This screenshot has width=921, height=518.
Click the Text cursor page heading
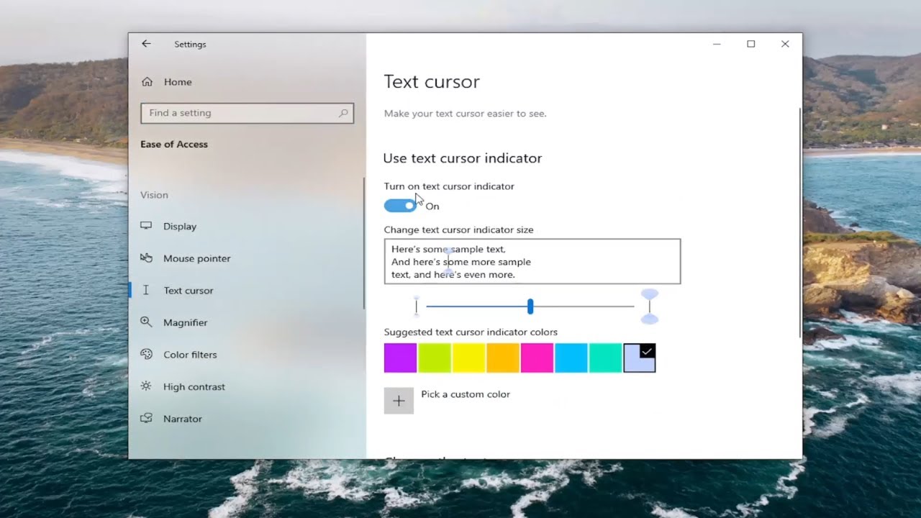[x=432, y=82]
